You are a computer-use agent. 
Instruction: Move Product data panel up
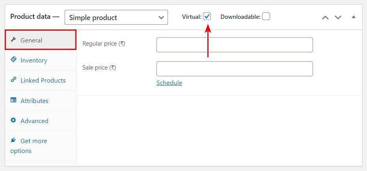pyautogui.click(x=325, y=17)
